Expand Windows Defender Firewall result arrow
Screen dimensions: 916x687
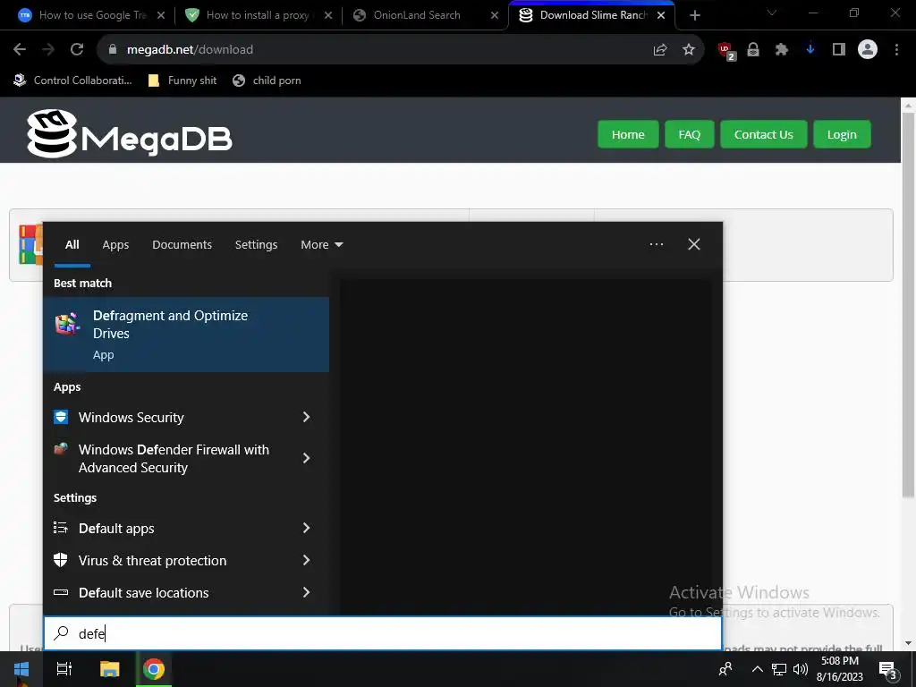click(x=306, y=459)
